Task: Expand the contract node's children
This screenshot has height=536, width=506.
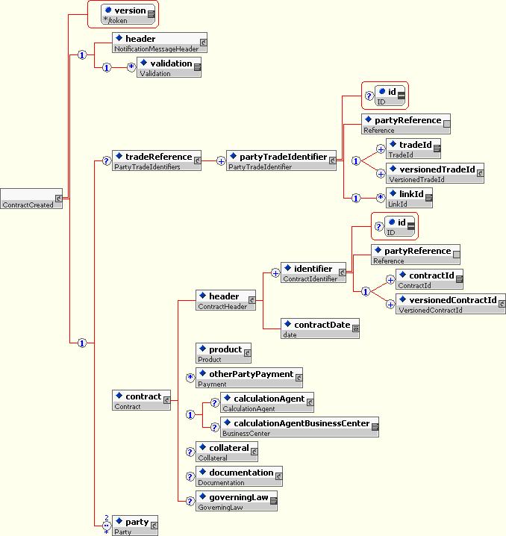Action: (x=166, y=401)
